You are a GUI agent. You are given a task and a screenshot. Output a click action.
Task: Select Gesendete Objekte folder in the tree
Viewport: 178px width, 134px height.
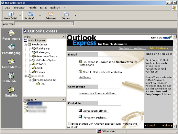coord(47,56)
